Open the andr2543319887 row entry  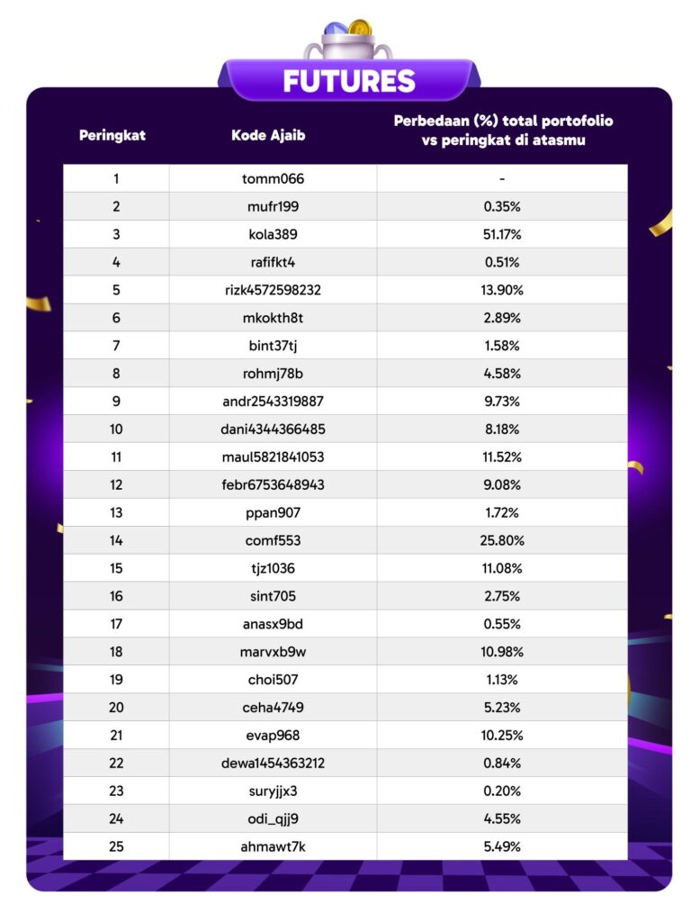pyautogui.click(x=274, y=402)
